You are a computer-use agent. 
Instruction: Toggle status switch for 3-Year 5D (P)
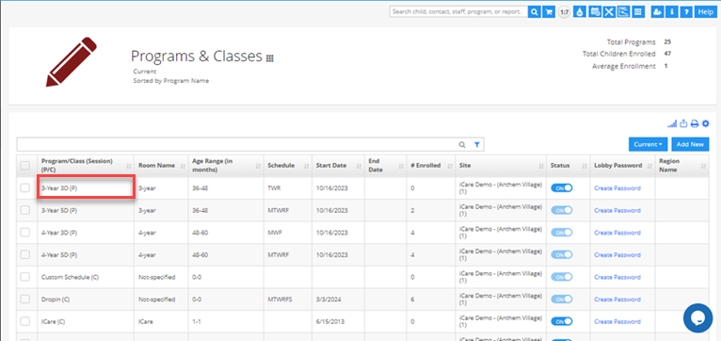[561, 210]
